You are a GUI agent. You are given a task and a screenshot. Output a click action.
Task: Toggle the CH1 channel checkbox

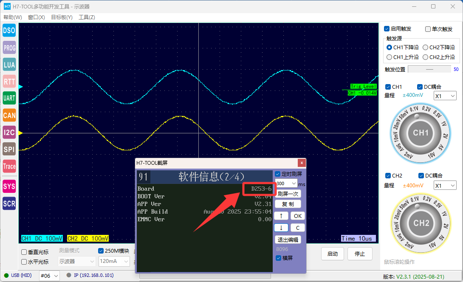[388, 87]
